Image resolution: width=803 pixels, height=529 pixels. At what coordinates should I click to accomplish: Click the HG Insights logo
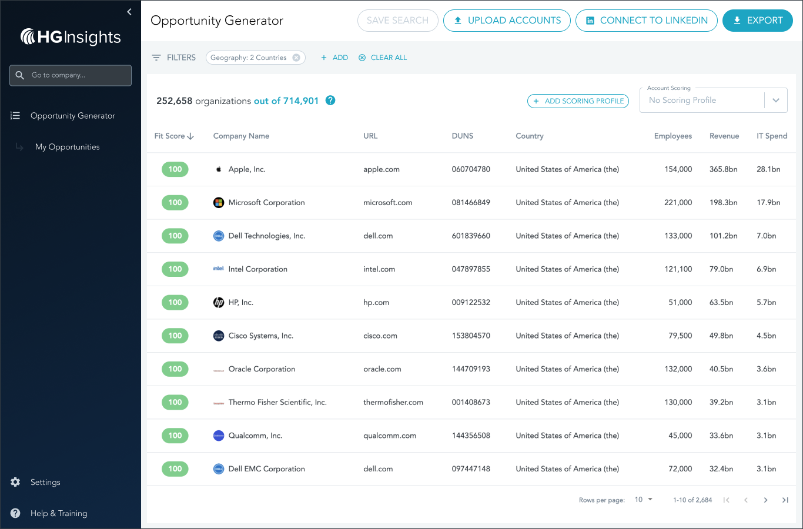pos(71,37)
